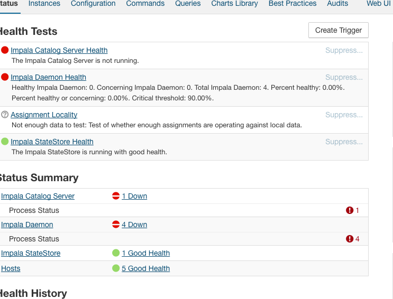Click the down icon next to 1 Down

(x=116, y=196)
